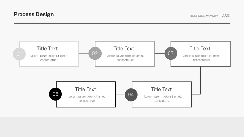
Task: Select Lorem ipsum description in box 04
Action: point(163,99)
